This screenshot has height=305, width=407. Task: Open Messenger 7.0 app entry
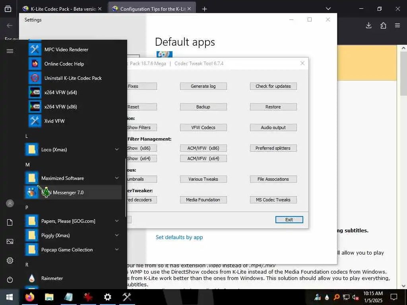coord(73,193)
